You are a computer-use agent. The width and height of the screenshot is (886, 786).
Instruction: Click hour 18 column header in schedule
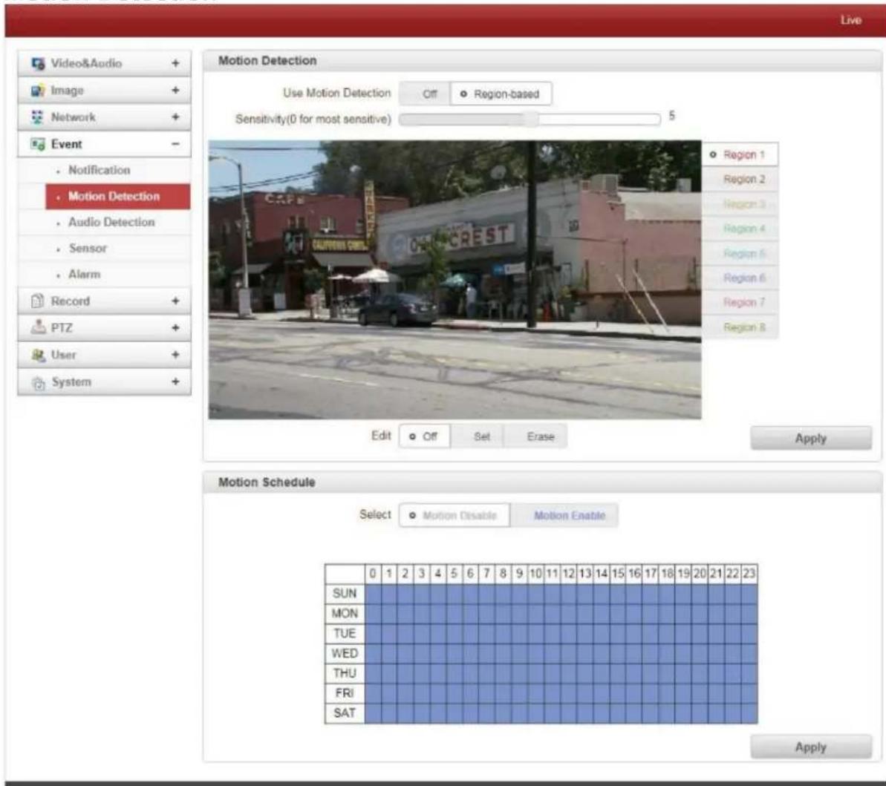coord(667,574)
